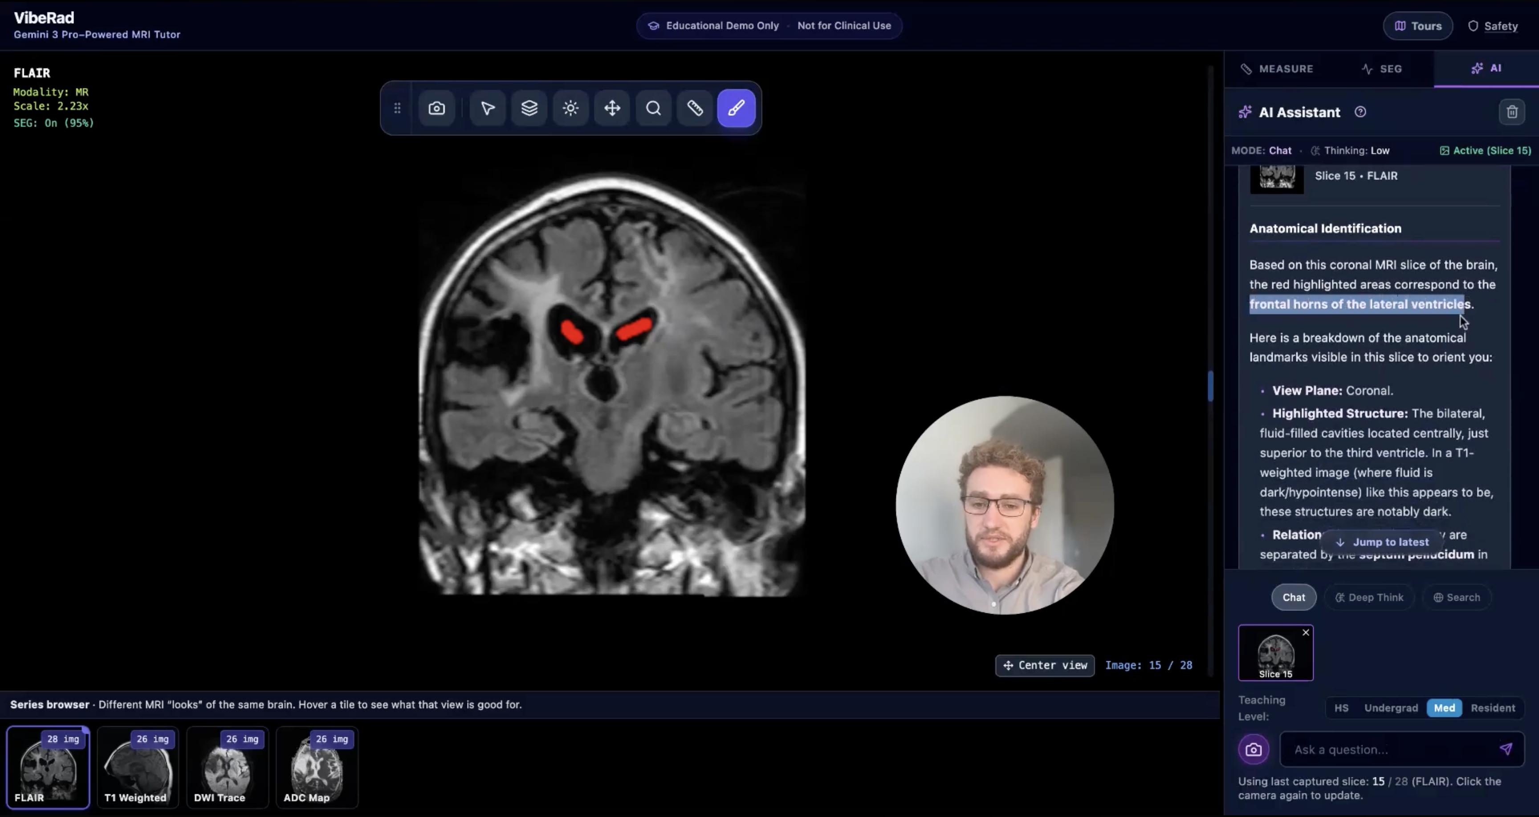Click the camera capture tool in toolbar
The width and height of the screenshot is (1539, 817).
[437, 108]
